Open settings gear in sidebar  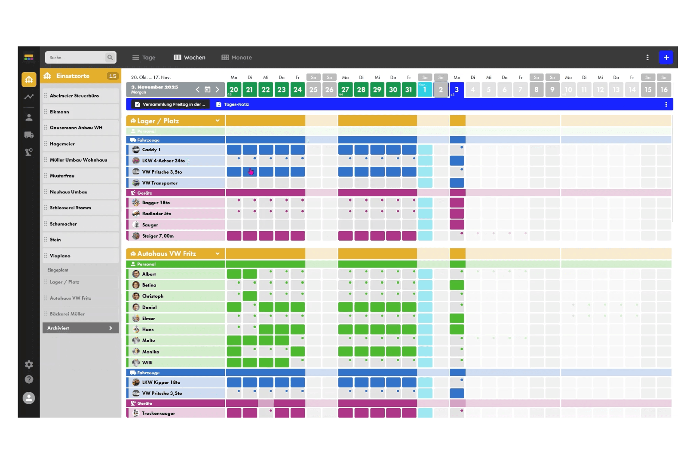[x=29, y=364]
